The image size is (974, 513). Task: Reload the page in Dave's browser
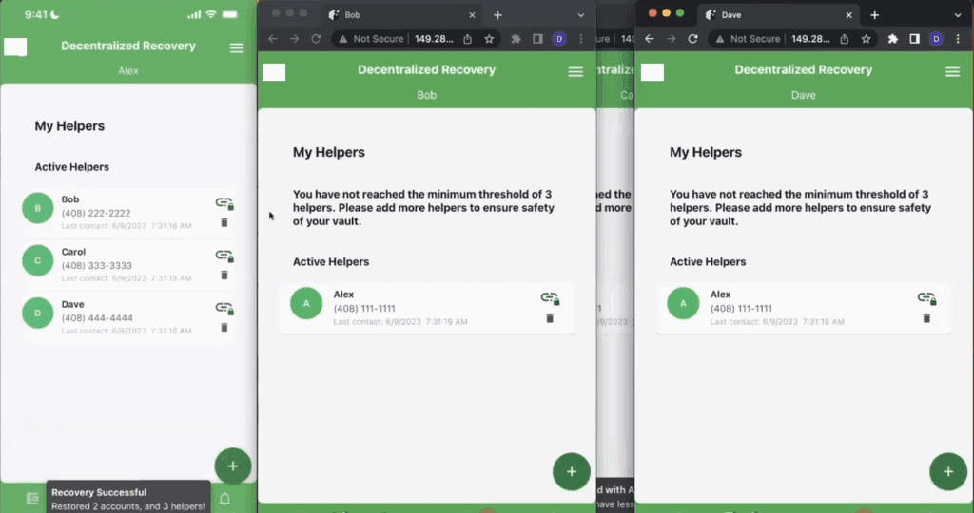[692, 39]
